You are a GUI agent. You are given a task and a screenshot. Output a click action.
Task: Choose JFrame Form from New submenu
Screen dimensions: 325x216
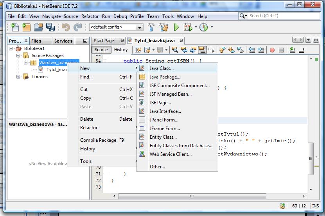click(178, 129)
